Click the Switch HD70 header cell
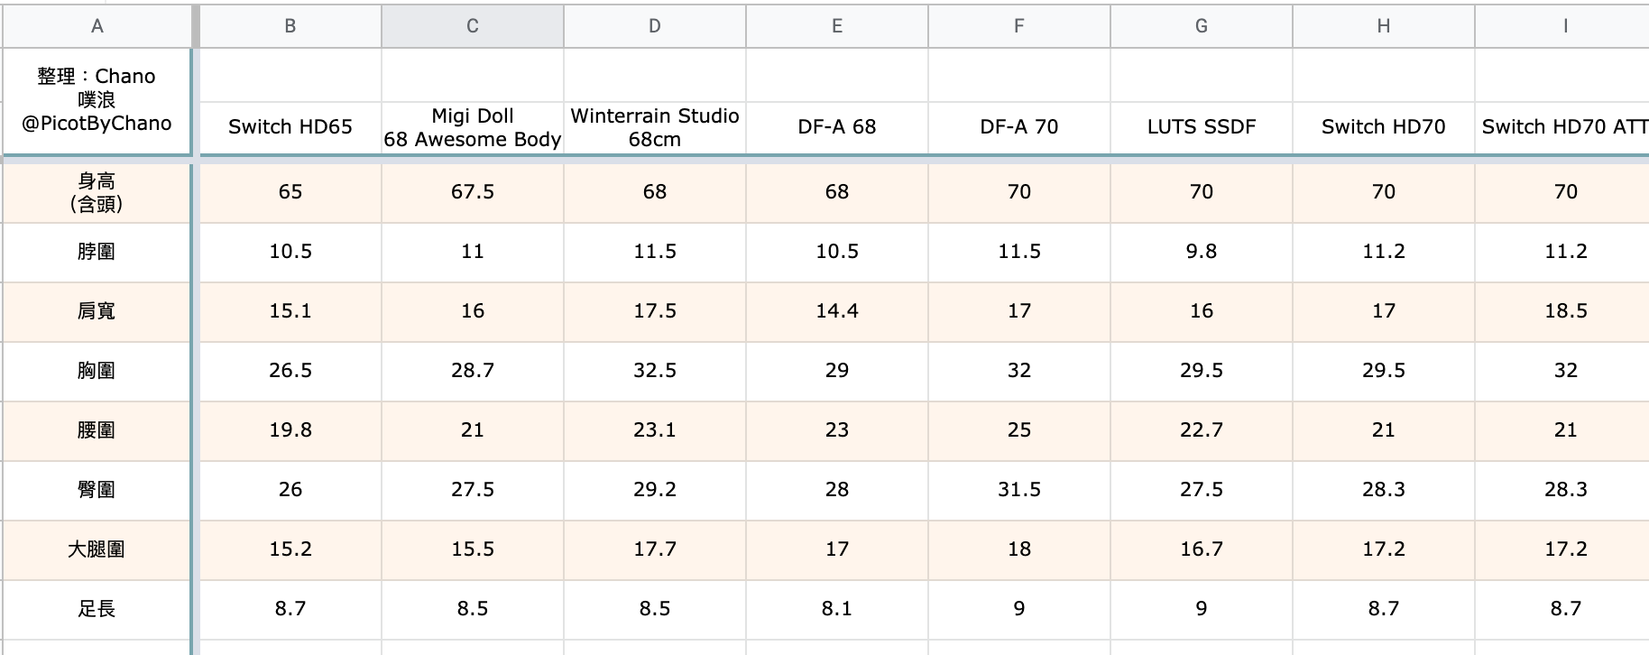Screen dimensions: 1649x655 [x=1384, y=127]
